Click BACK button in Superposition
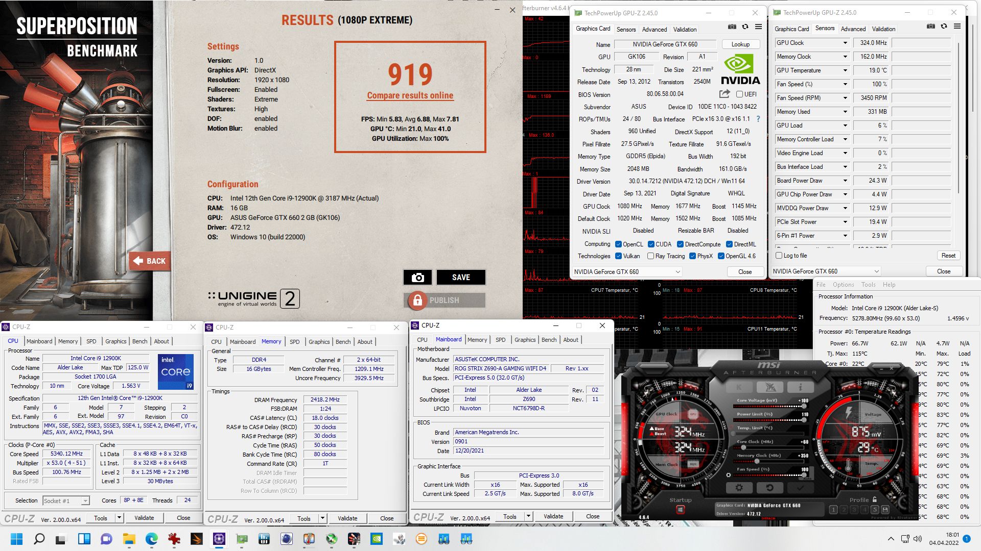 point(150,261)
